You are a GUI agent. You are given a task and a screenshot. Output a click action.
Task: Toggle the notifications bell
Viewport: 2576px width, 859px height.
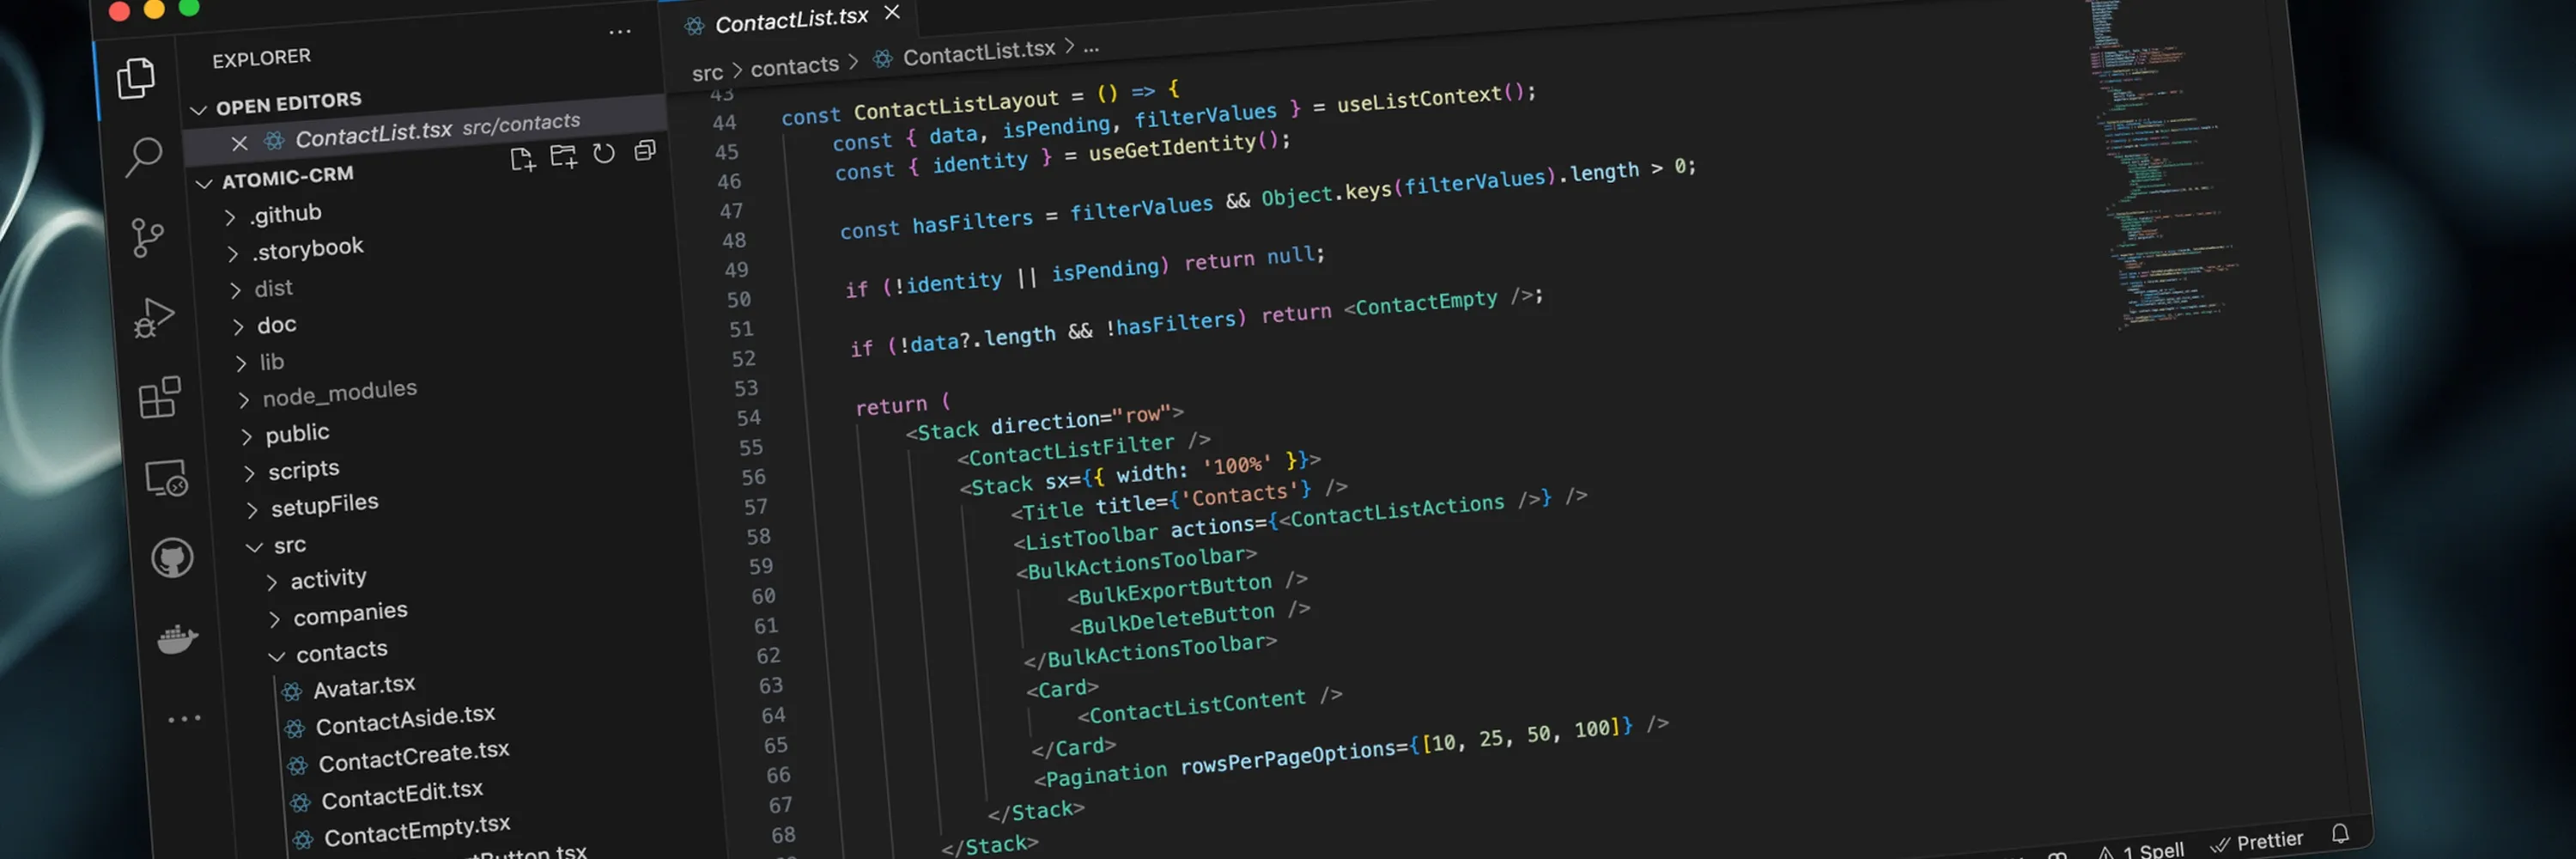[x=2339, y=832]
